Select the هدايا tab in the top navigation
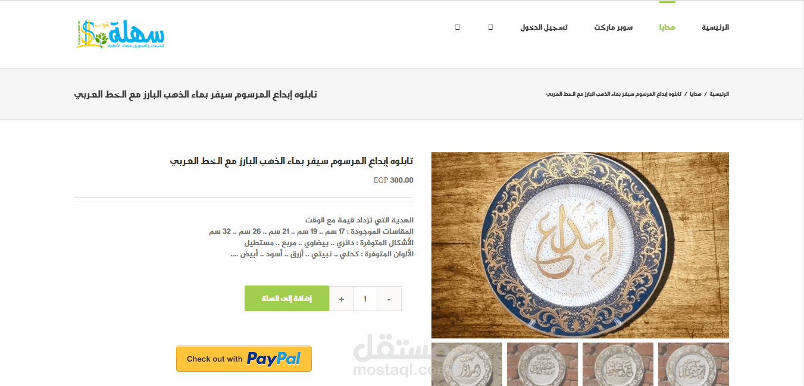 coord(667,27)
